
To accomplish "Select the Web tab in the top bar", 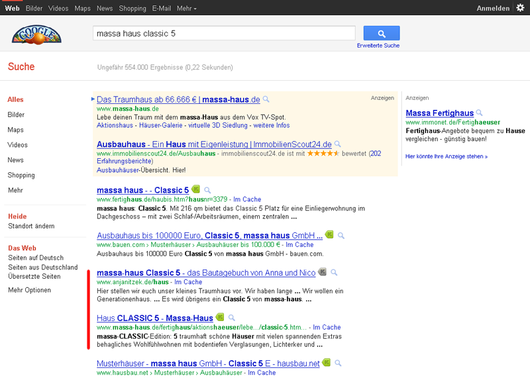I will click(12, 8).
